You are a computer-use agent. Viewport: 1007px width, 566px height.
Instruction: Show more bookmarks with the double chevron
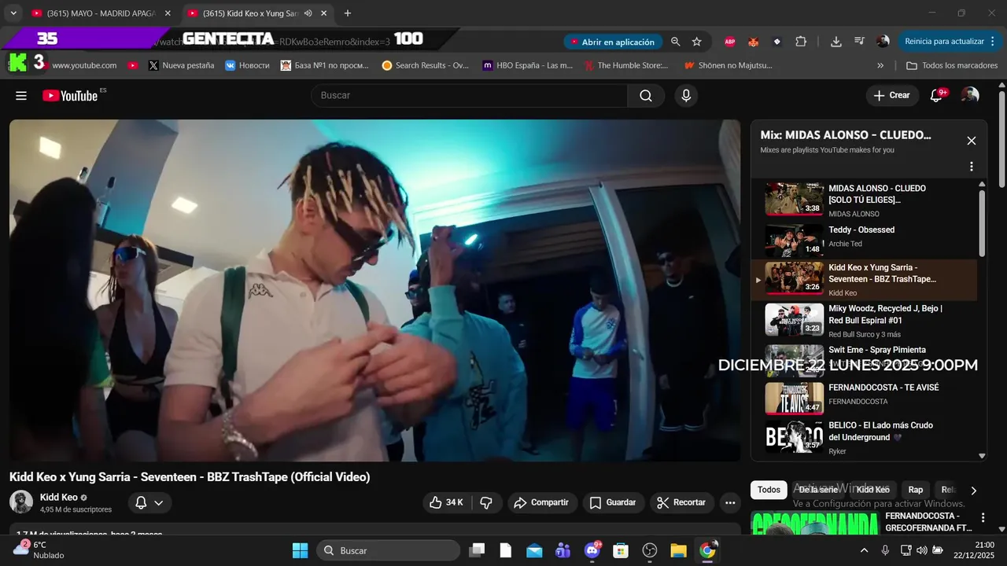[x=880, y=65]
